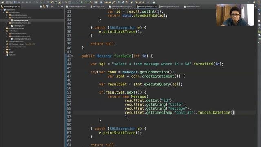Toggle Link with Editor in Project Explorer
This screenshot has width=261, height=147.
pos(44,7)
